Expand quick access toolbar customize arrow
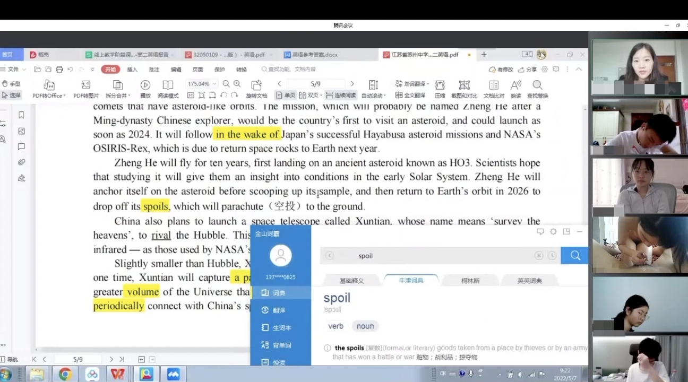Viewport: 688px width, 382px height. [x=92, y=70]
